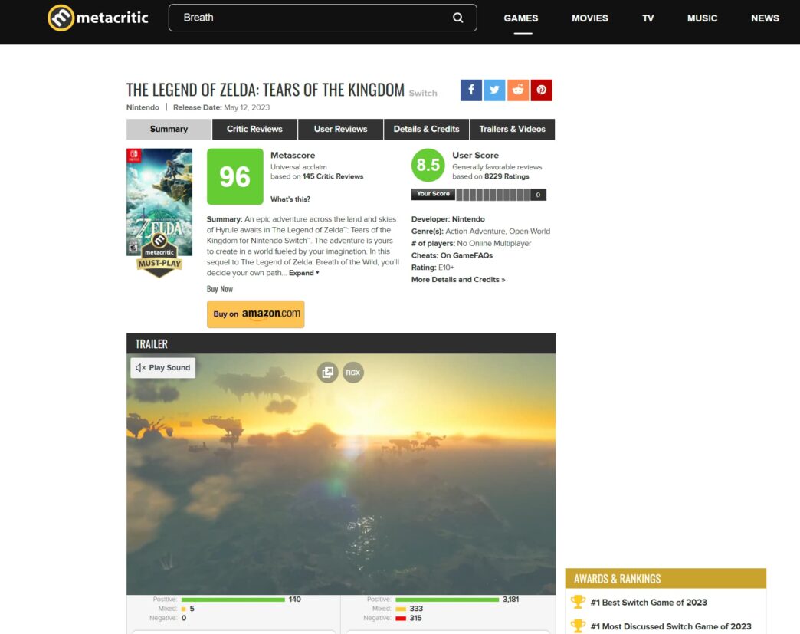Screen dimensions: 800x634
Task: Click the Nintendo publisher link under the title
Action: 143,107
